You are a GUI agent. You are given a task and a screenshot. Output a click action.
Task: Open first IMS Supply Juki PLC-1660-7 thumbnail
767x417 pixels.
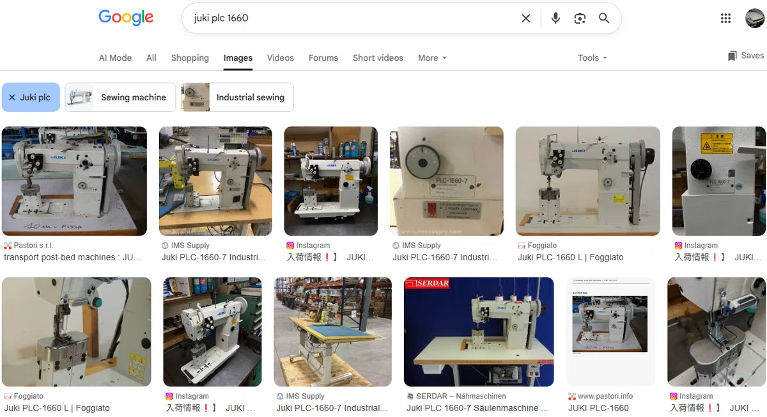pos(215,181)
